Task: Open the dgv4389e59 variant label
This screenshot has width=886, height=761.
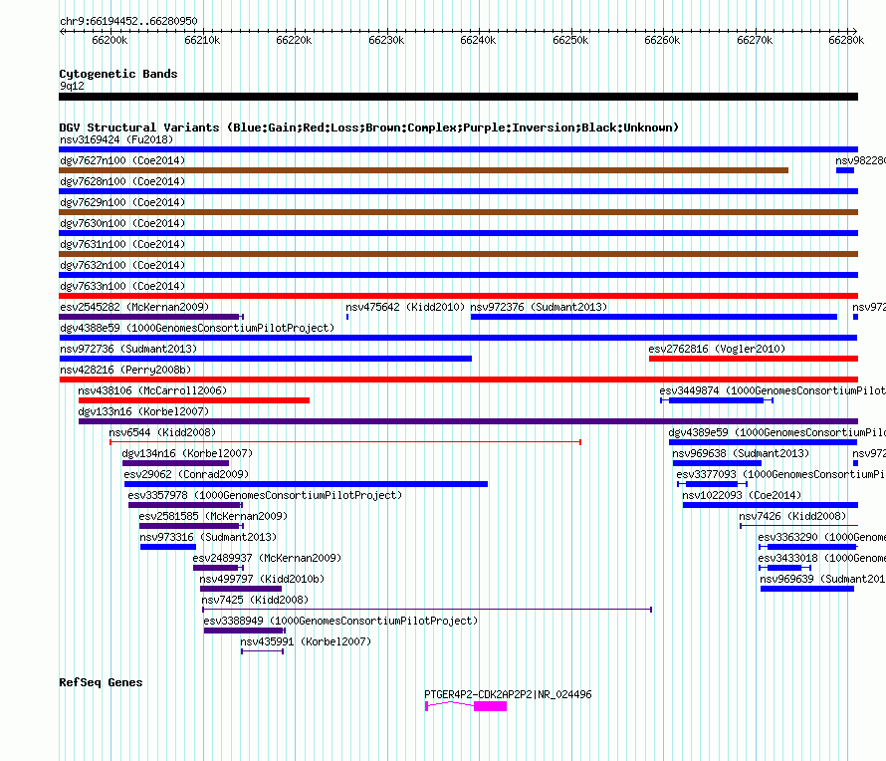Action: click(x=776, y=432)
